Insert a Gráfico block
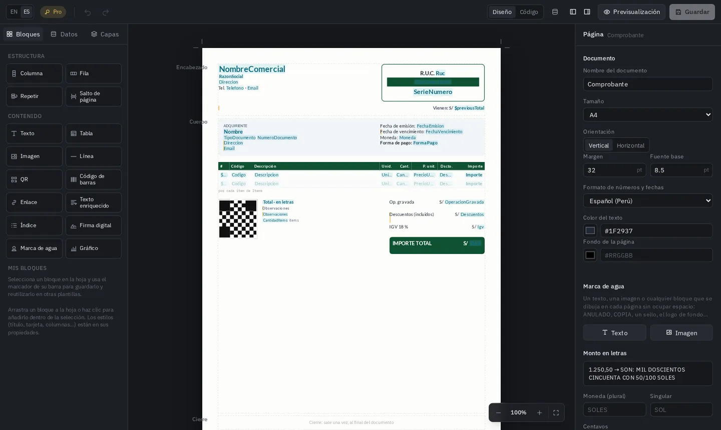This screenshot has width=721, height=430. (94, 248)
